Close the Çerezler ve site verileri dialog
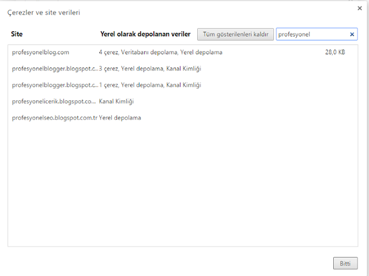Image resolution: width=369 pixels, height=276 pixels. [x=360, y=8]
